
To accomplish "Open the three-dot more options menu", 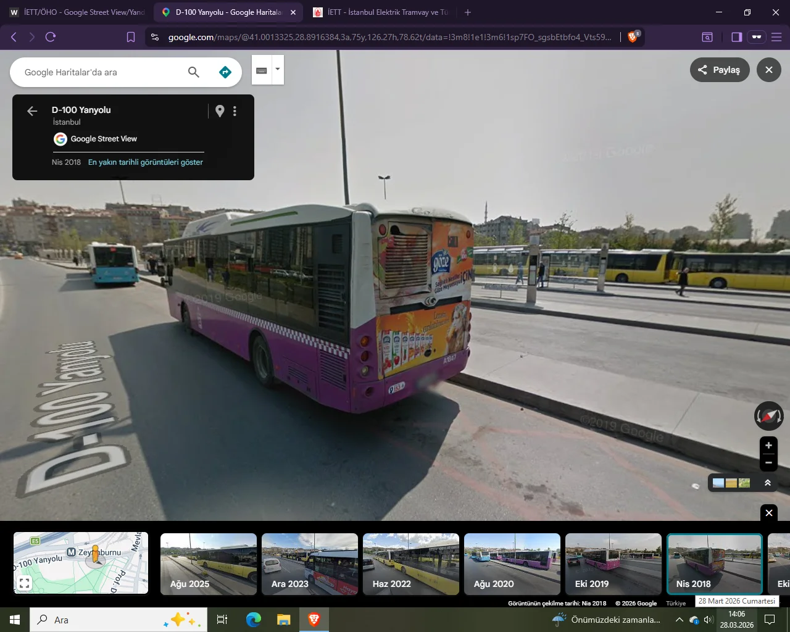I will [x=235, y=111].
